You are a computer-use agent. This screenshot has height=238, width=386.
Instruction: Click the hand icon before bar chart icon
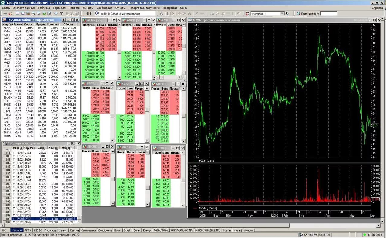161,14
